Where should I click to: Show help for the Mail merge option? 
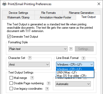click(32, 78)
